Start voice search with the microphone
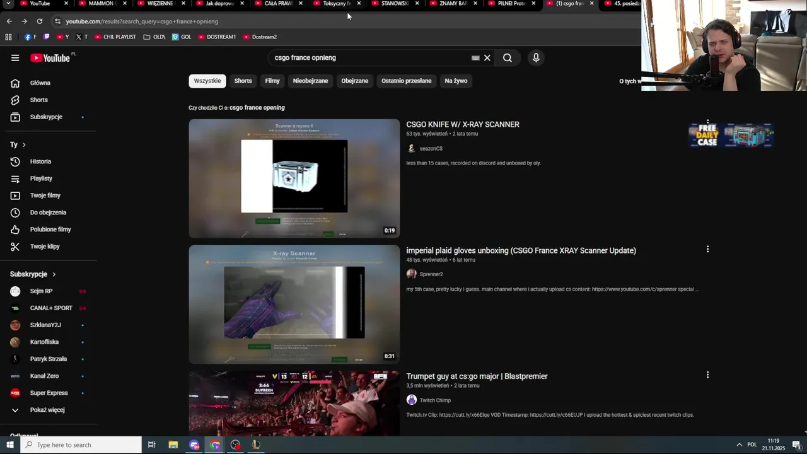The width and height of the screenshot is (807, 454). click(x=536, y=58)
